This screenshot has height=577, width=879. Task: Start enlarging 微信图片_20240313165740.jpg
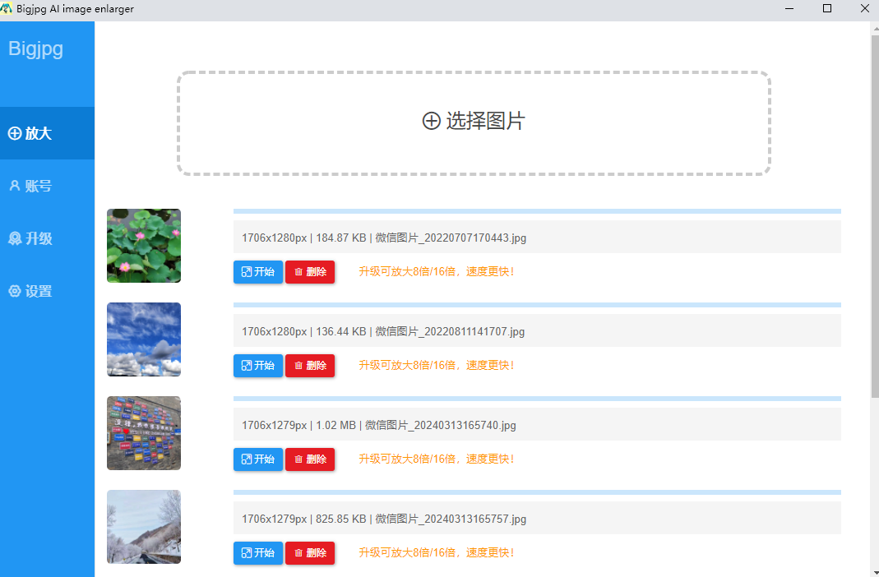pos(258,459)
